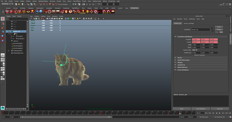Click the play forward button

220,113
